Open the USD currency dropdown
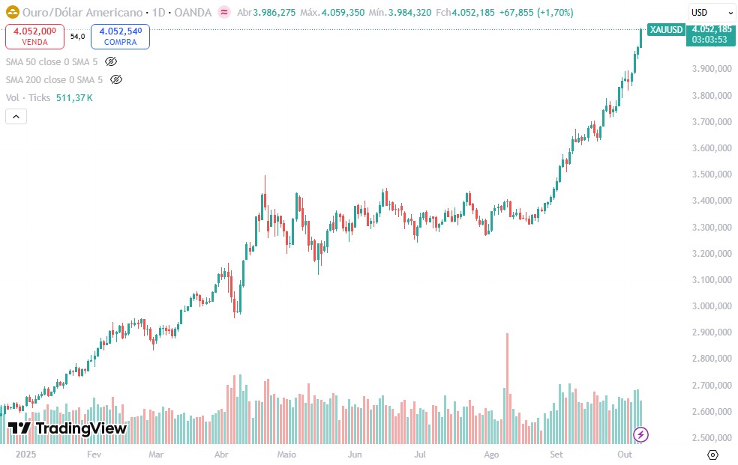This screenshot has width=738, height=465. click(712, 13)
